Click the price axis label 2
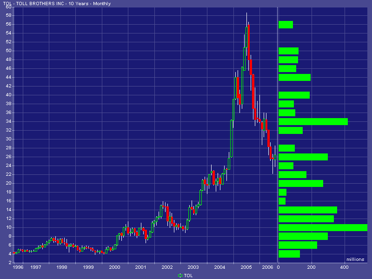 tap(10, 263)
